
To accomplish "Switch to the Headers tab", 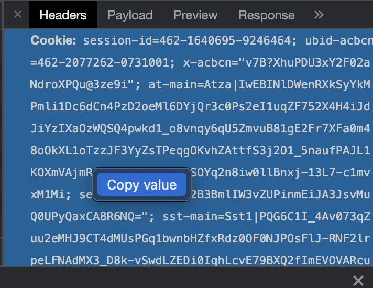I will coord(63,15).
